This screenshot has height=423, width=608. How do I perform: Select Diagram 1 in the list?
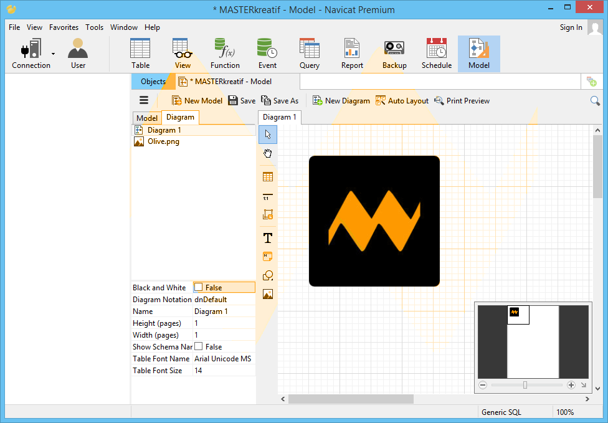click(194, 130)
